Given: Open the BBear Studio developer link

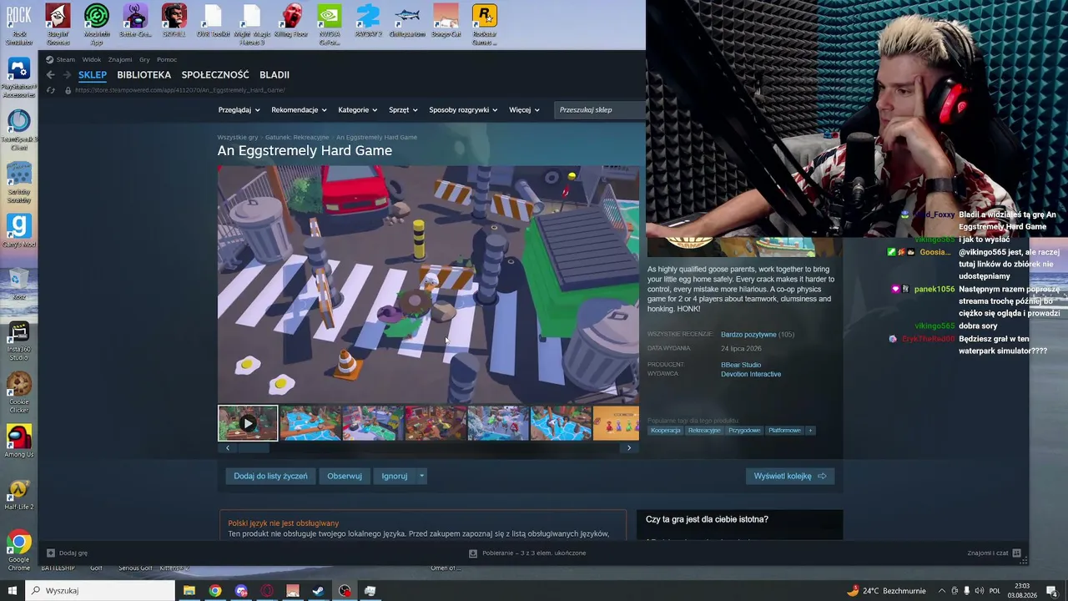Looking at the screenshot, I should (741, 365).
